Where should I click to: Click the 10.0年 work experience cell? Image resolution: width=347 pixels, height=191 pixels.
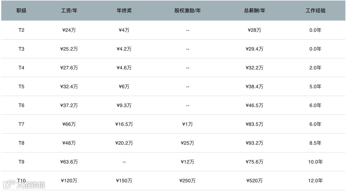315,162
